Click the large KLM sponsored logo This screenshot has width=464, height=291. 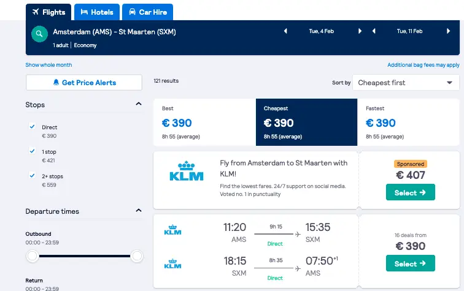187,171
